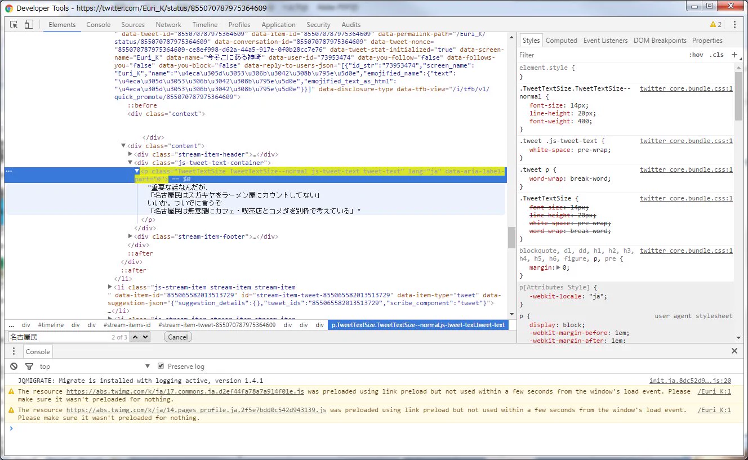
Task: Toggle the .cls class editor
Action: (x=717, y=55)
